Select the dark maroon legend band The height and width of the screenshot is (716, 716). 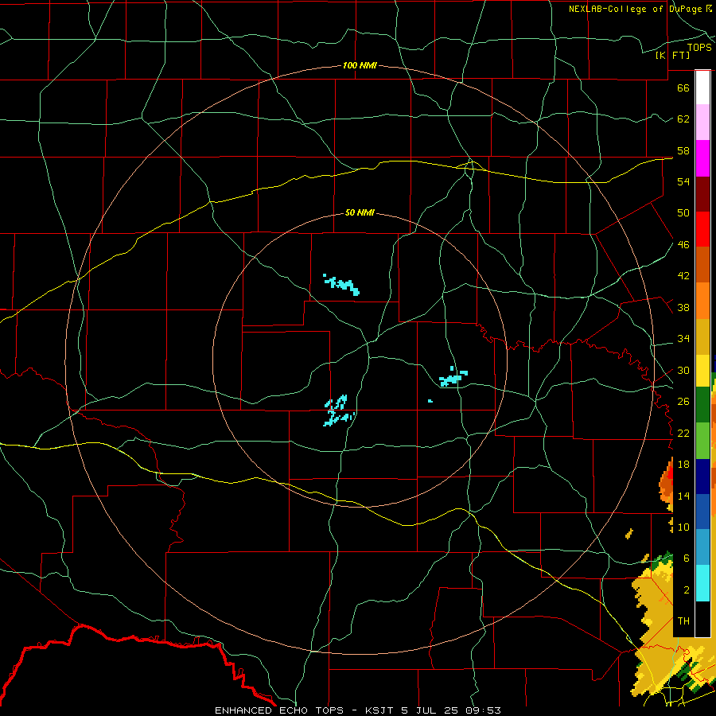(x=702, y=194)
